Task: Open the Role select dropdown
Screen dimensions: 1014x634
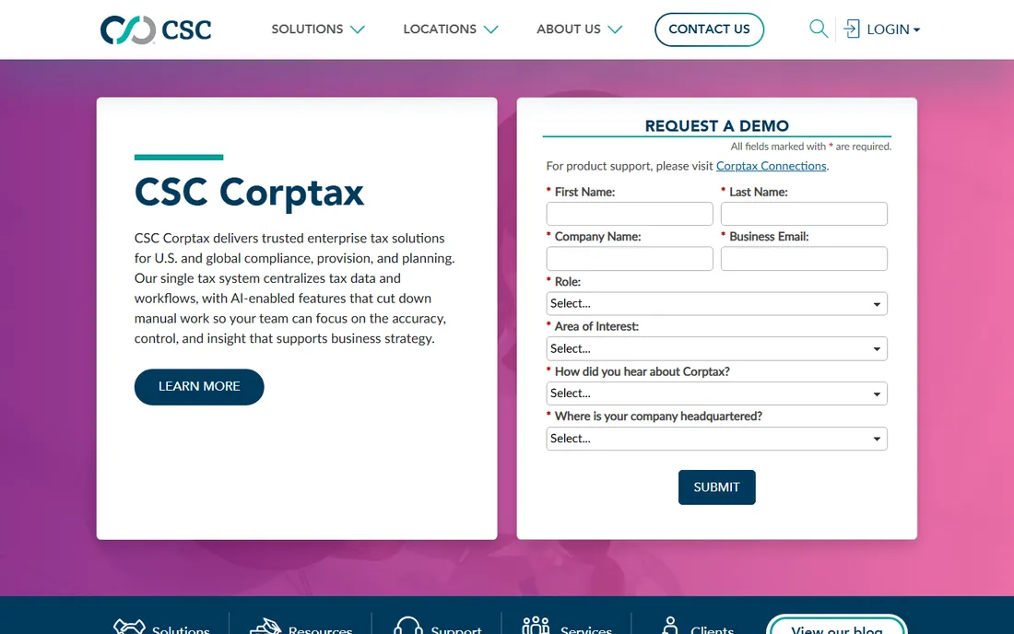Action: click(x=716, y=304)
